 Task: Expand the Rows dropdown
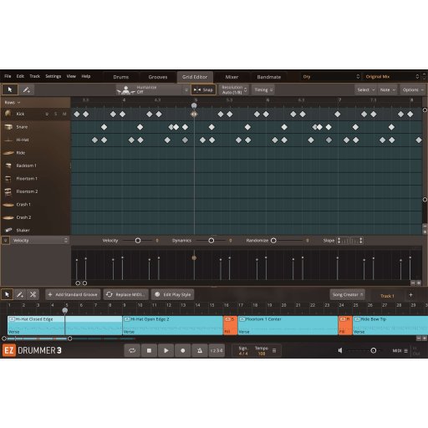[x=13, y=103]
